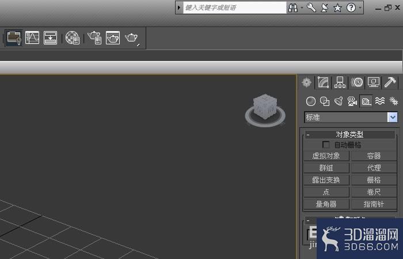The width and height of the screenshot is (403, 259).
Task: Open the Layer Manager icon in the toolbar
Action: pyautogui.click(x=14, y=38)
